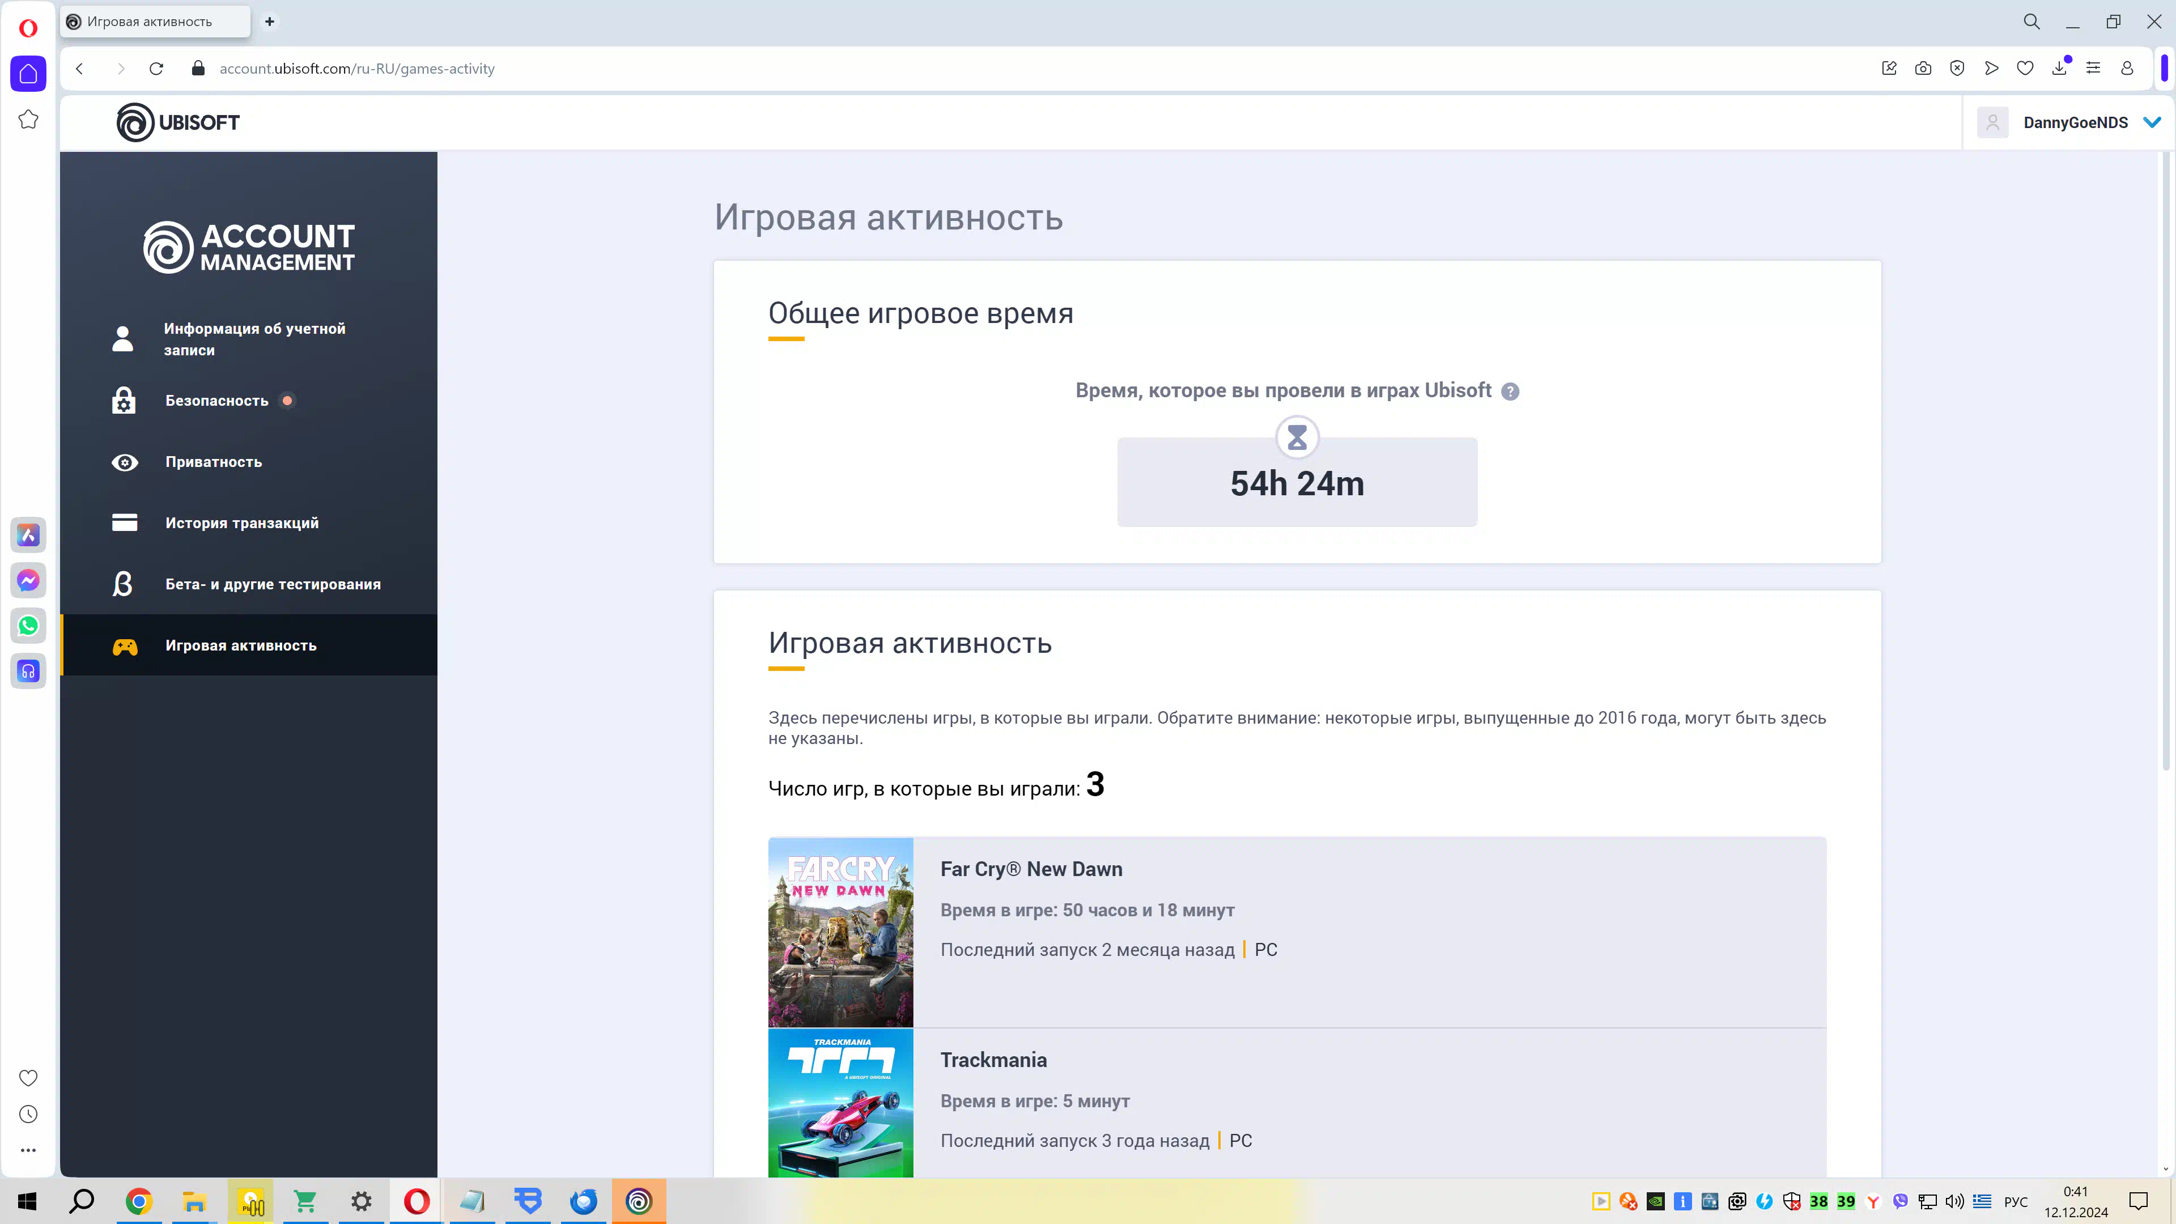Open bookmarks star in Opera sidebar
This screenshot has width=2176, height=1224.
(28, 119)
